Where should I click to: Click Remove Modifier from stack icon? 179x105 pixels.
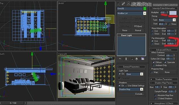(x=137, y=59)
